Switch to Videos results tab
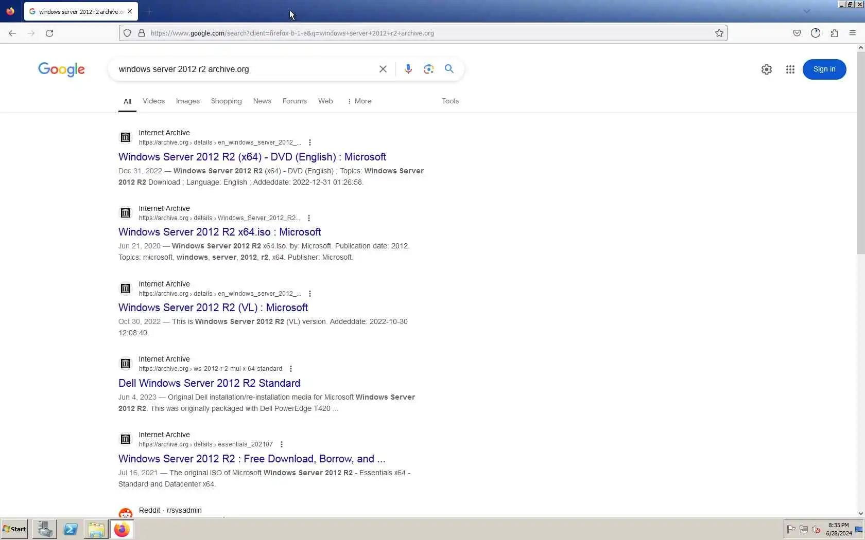 (x=153, y=101)
